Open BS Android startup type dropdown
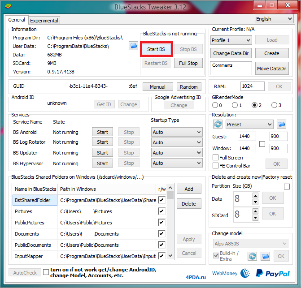This screenshot has height=288, width=301. click(177, 132)
